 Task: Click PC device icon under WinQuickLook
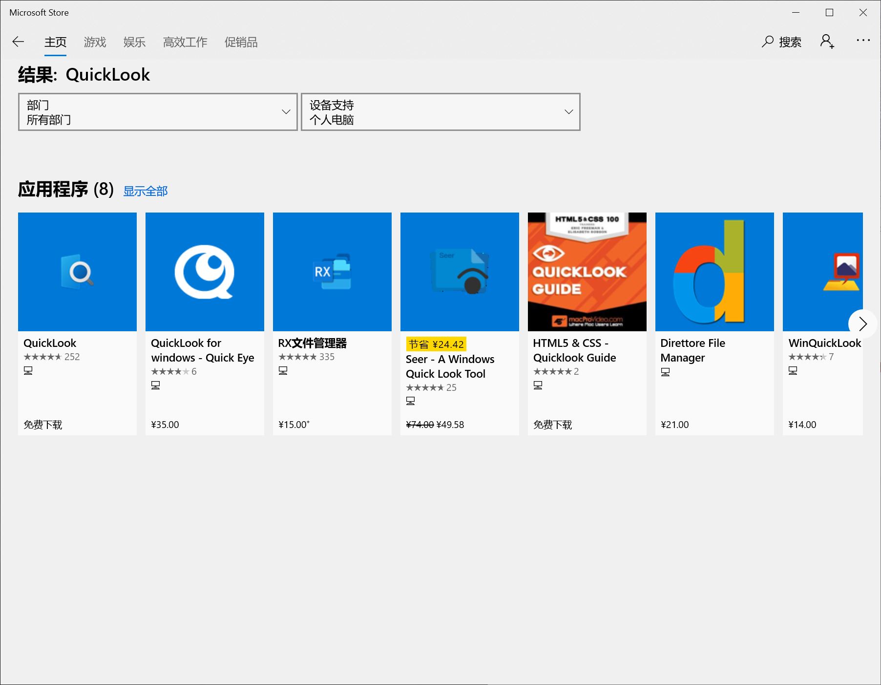click(x=793, y=371)
